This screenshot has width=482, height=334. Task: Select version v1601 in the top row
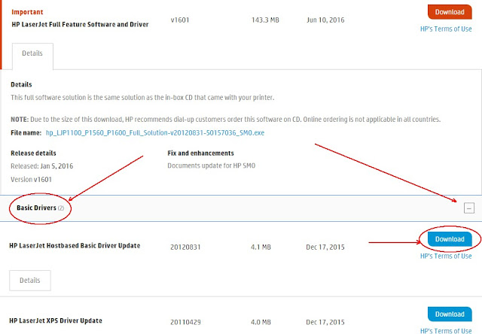[180, 20]
